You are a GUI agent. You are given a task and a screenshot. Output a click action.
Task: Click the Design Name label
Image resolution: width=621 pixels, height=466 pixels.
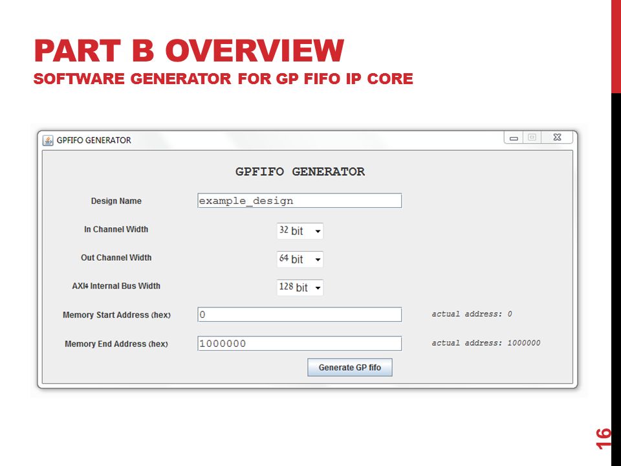point(116,201)
